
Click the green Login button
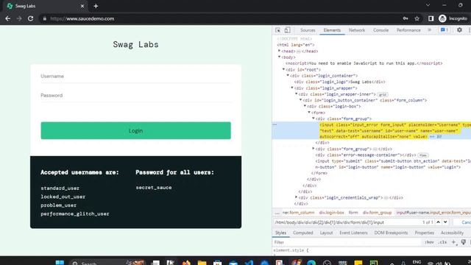tap(135, 131)
